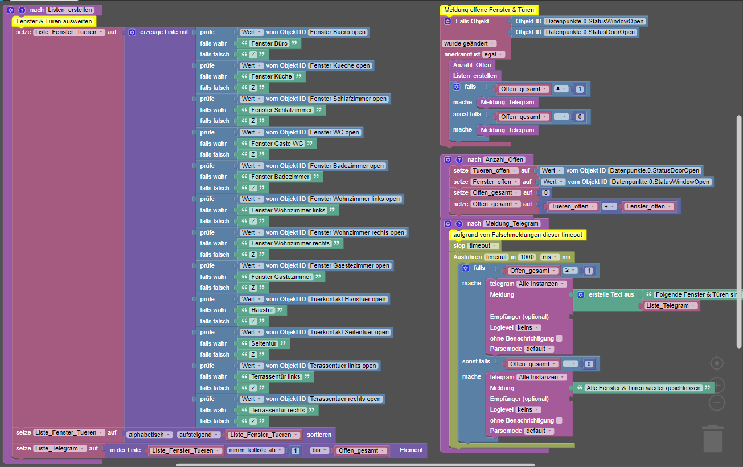Edit text field 'Fenster Büro'

coord(270,43)
